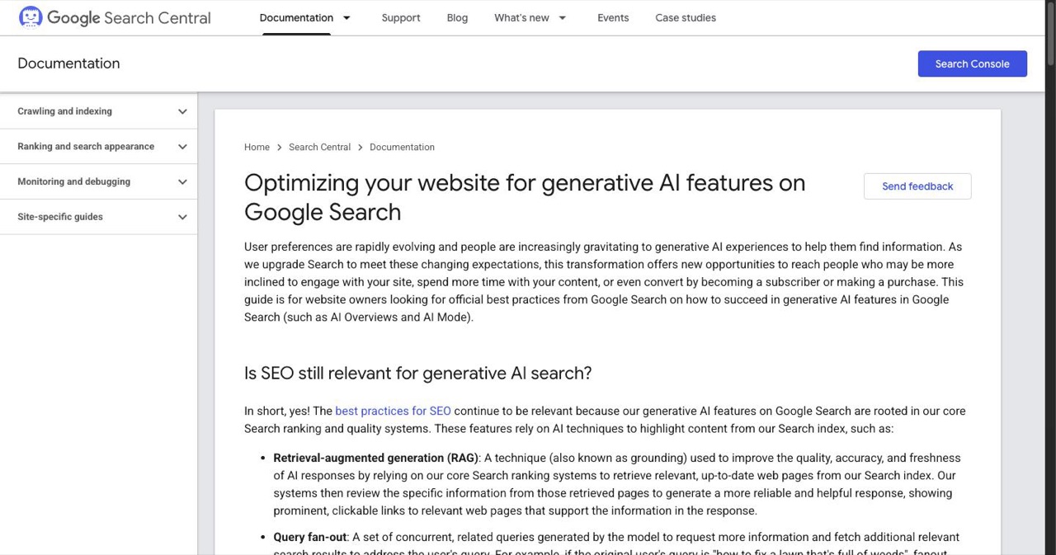Expand the Crawling and indexing section
This screenshot has width=1056, height=555.
click(x=98, y=111)
